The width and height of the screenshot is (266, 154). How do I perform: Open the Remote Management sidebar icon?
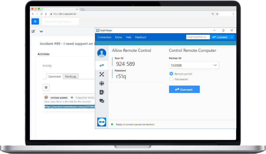(102, 74)
